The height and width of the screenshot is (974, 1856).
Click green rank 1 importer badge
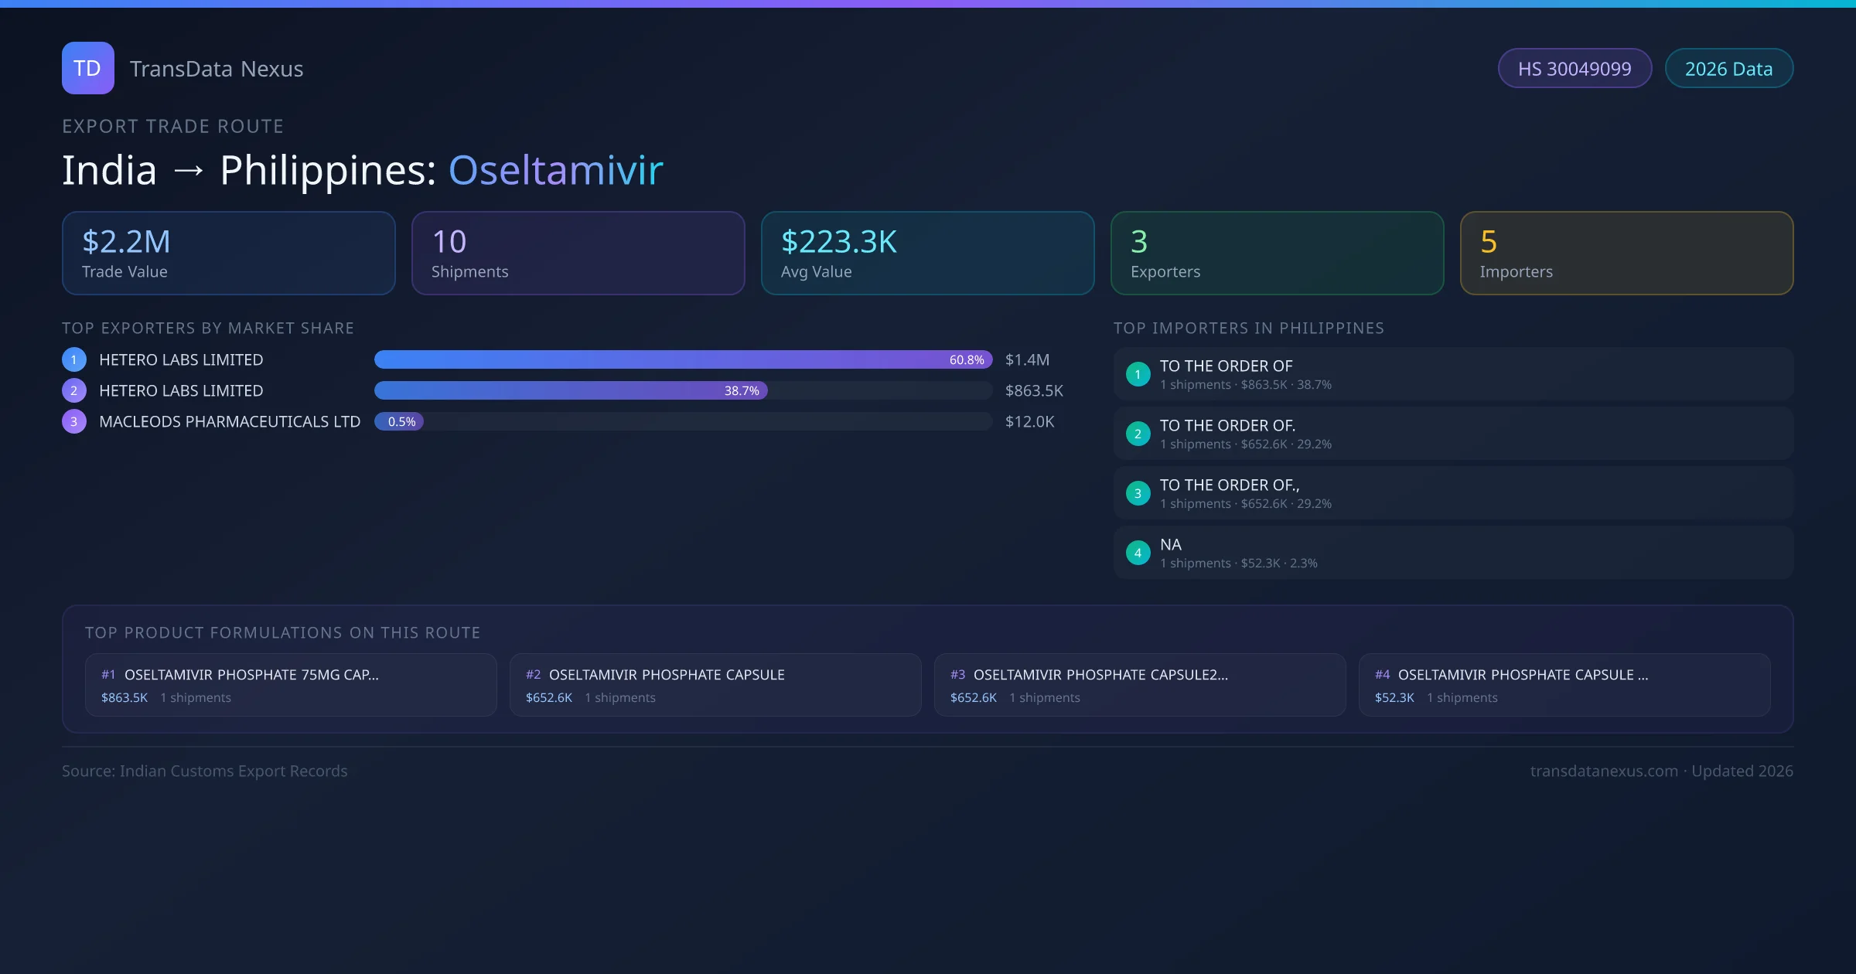1138,374
